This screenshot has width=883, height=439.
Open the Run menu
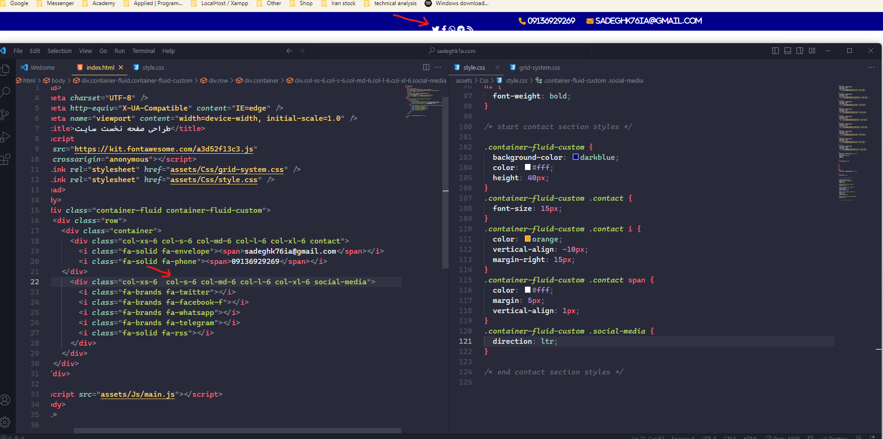(120, 51)
